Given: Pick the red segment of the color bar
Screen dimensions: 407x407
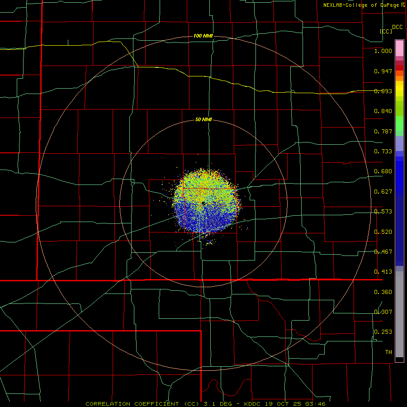Looking at the screenshot, I should pos(399,68).
